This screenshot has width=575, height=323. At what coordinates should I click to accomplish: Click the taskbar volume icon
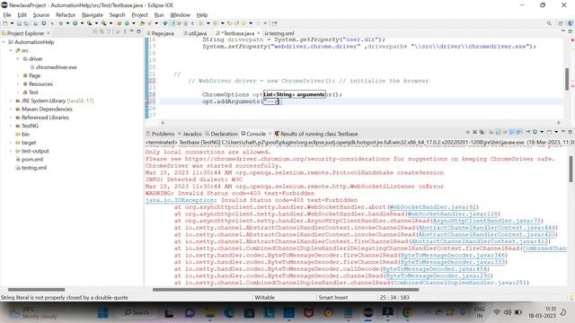[508, 312]
